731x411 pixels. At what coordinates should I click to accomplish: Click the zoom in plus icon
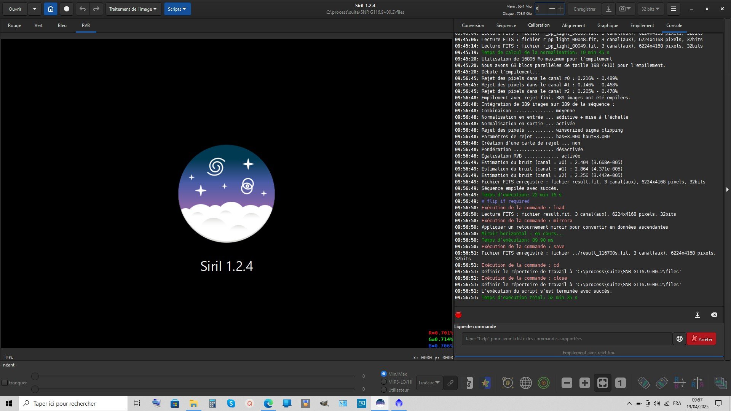point(584,383)
